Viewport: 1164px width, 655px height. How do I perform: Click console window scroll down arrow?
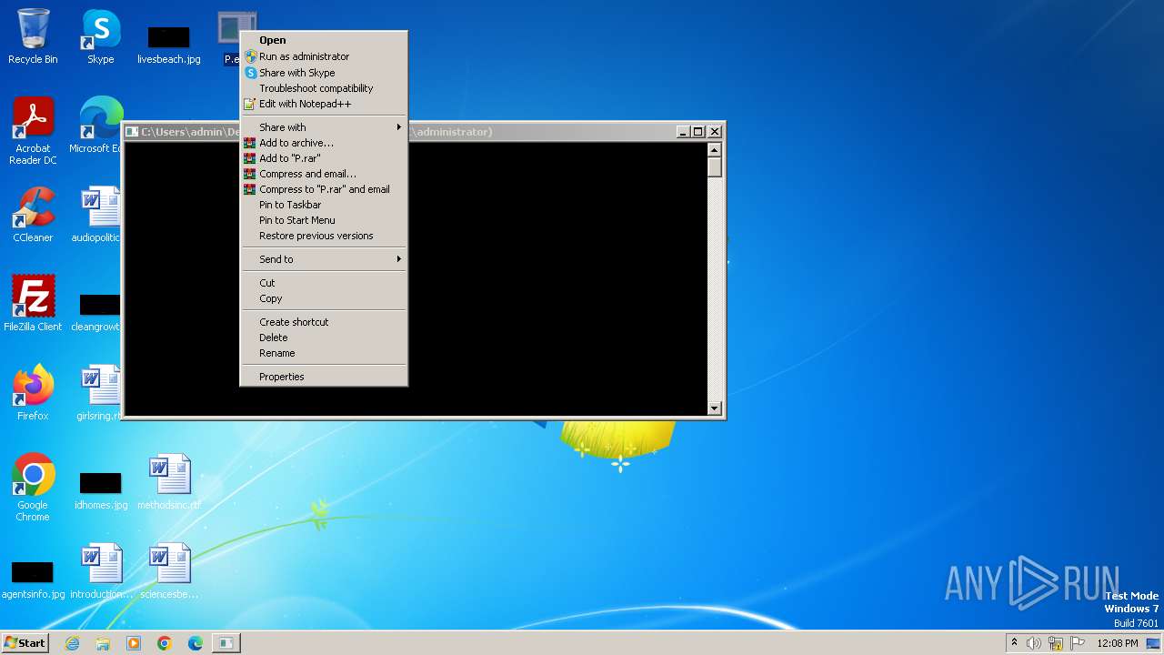[715, 408]
